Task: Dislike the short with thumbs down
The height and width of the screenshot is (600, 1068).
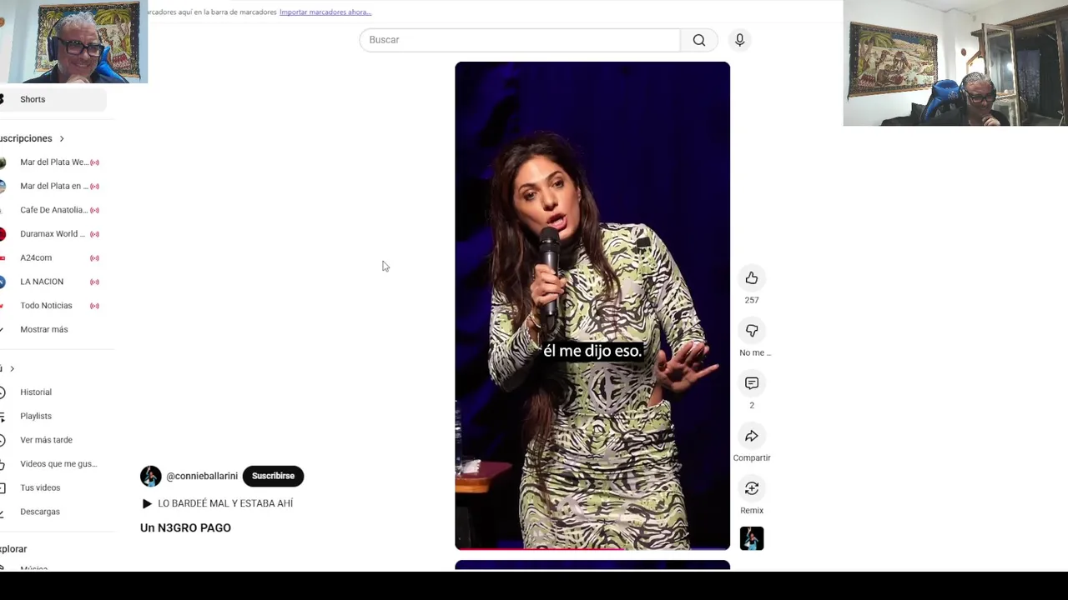Action: coord(752,331)
